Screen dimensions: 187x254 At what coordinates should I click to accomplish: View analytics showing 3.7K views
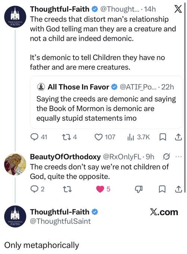coord(138,137)
